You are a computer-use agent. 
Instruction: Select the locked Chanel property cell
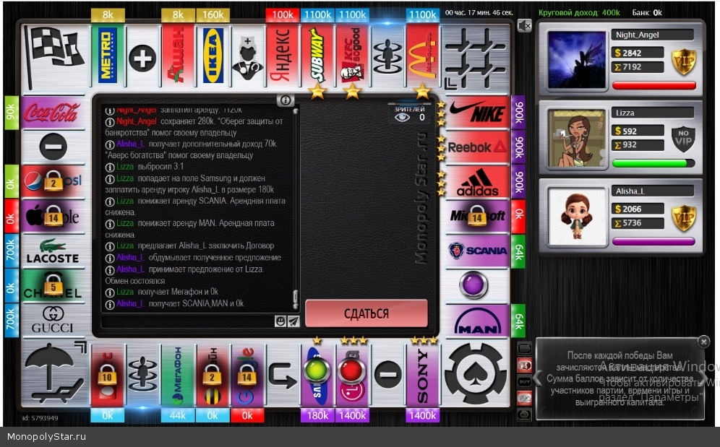pos(53,285)
